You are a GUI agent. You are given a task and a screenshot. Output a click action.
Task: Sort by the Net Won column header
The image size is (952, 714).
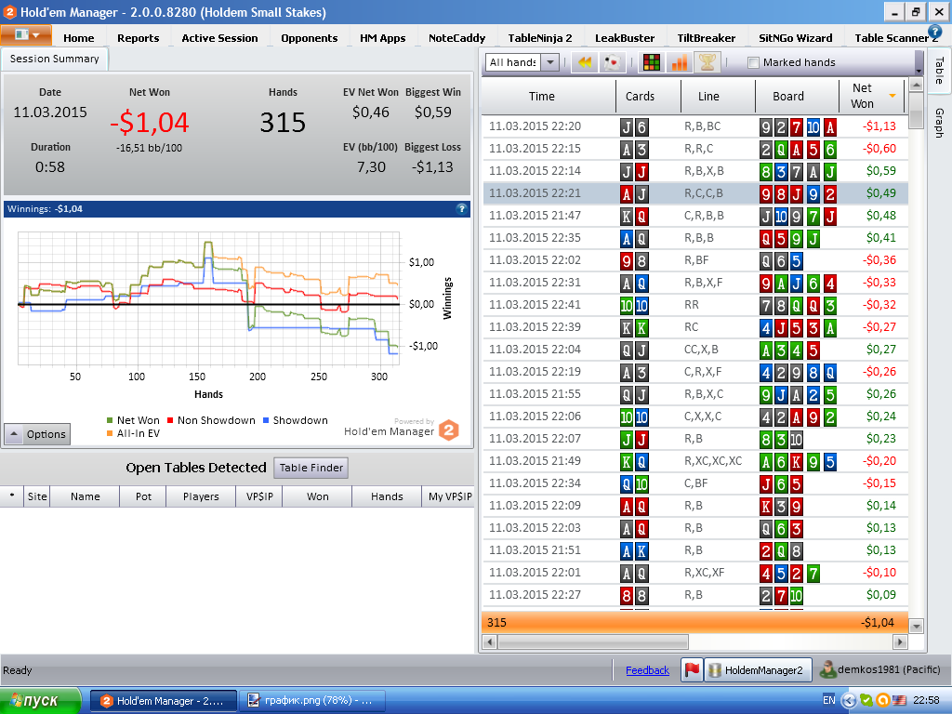(x=871, y=96)
